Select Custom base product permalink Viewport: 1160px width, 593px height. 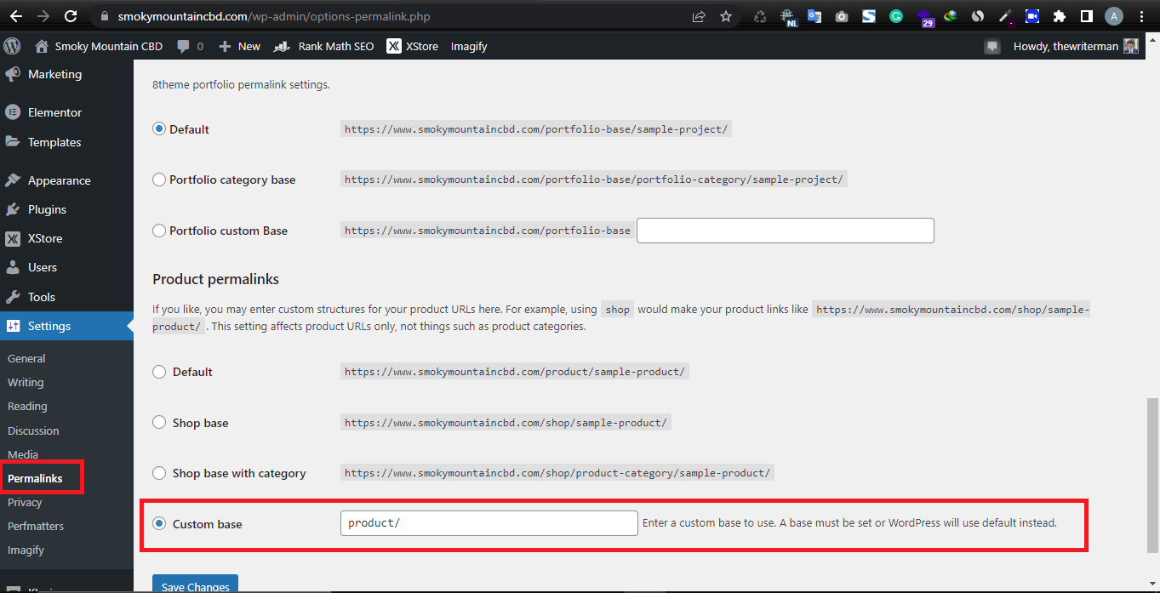(x=159, y=524)
